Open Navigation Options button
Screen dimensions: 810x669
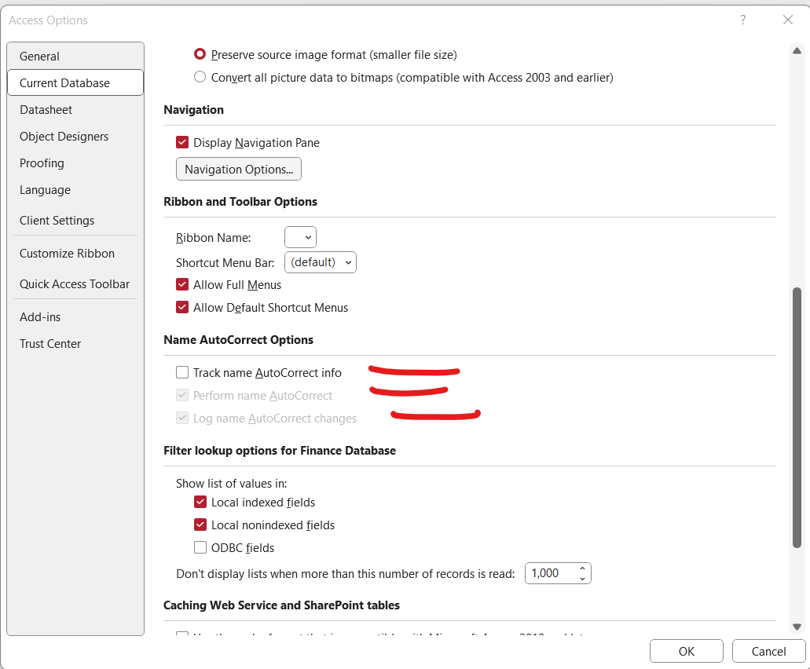[x=239, y=170]
